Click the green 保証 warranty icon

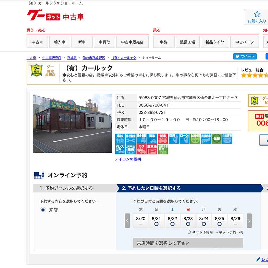point(216,139)
